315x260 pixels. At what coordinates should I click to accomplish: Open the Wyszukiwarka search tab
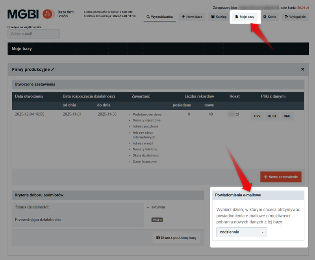coord(159,17)
